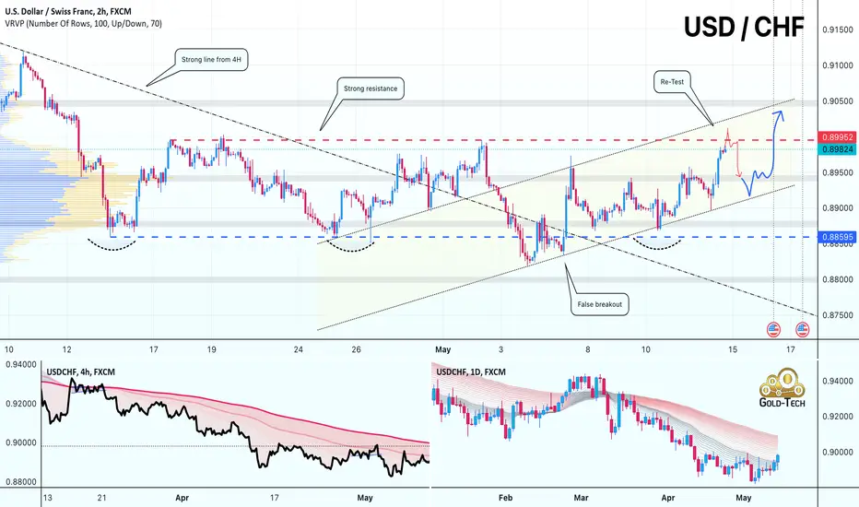The height and width of the screenshot is (507, 859).
Task: Click the '24' date on the 2h time axis
Action: coord(298,349)
